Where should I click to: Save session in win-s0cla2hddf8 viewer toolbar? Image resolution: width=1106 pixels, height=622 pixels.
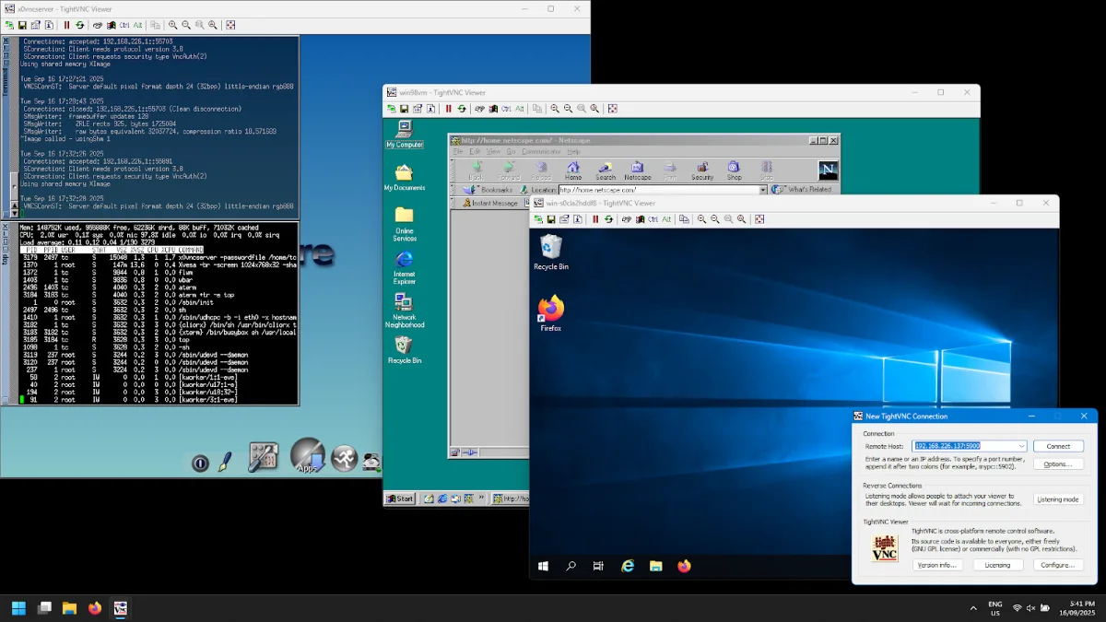tap(551, 219)
